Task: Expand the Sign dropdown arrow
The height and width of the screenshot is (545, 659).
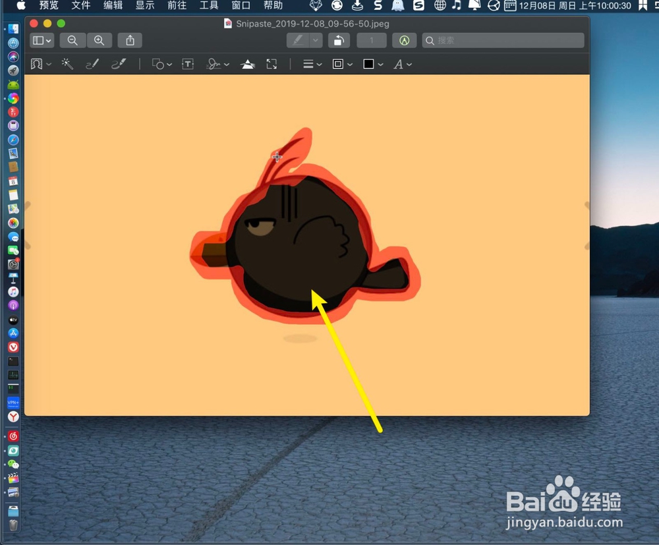Action: click(x=227, y=65)
